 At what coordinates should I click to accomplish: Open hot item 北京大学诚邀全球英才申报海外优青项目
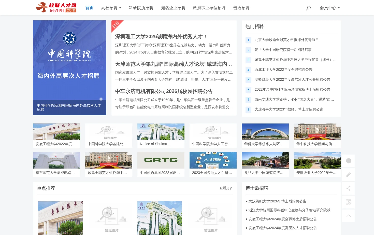click(x=286, y=40)
